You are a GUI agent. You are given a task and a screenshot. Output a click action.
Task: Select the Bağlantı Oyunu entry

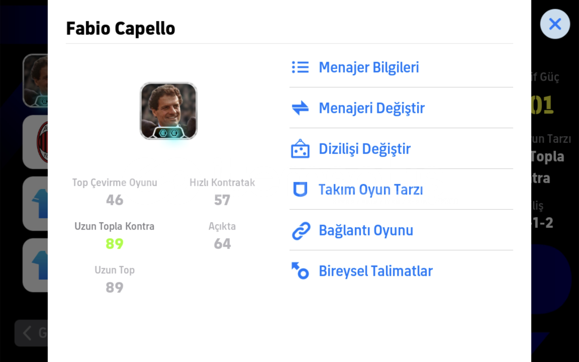[x=366, y=231]
